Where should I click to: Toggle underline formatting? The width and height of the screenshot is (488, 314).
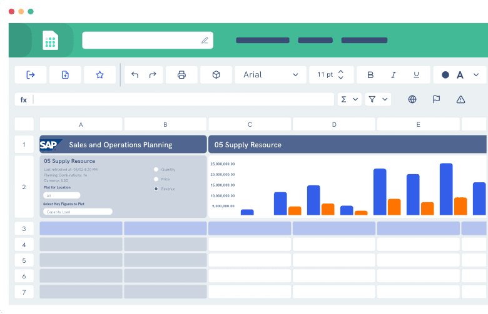pos(416,75)
